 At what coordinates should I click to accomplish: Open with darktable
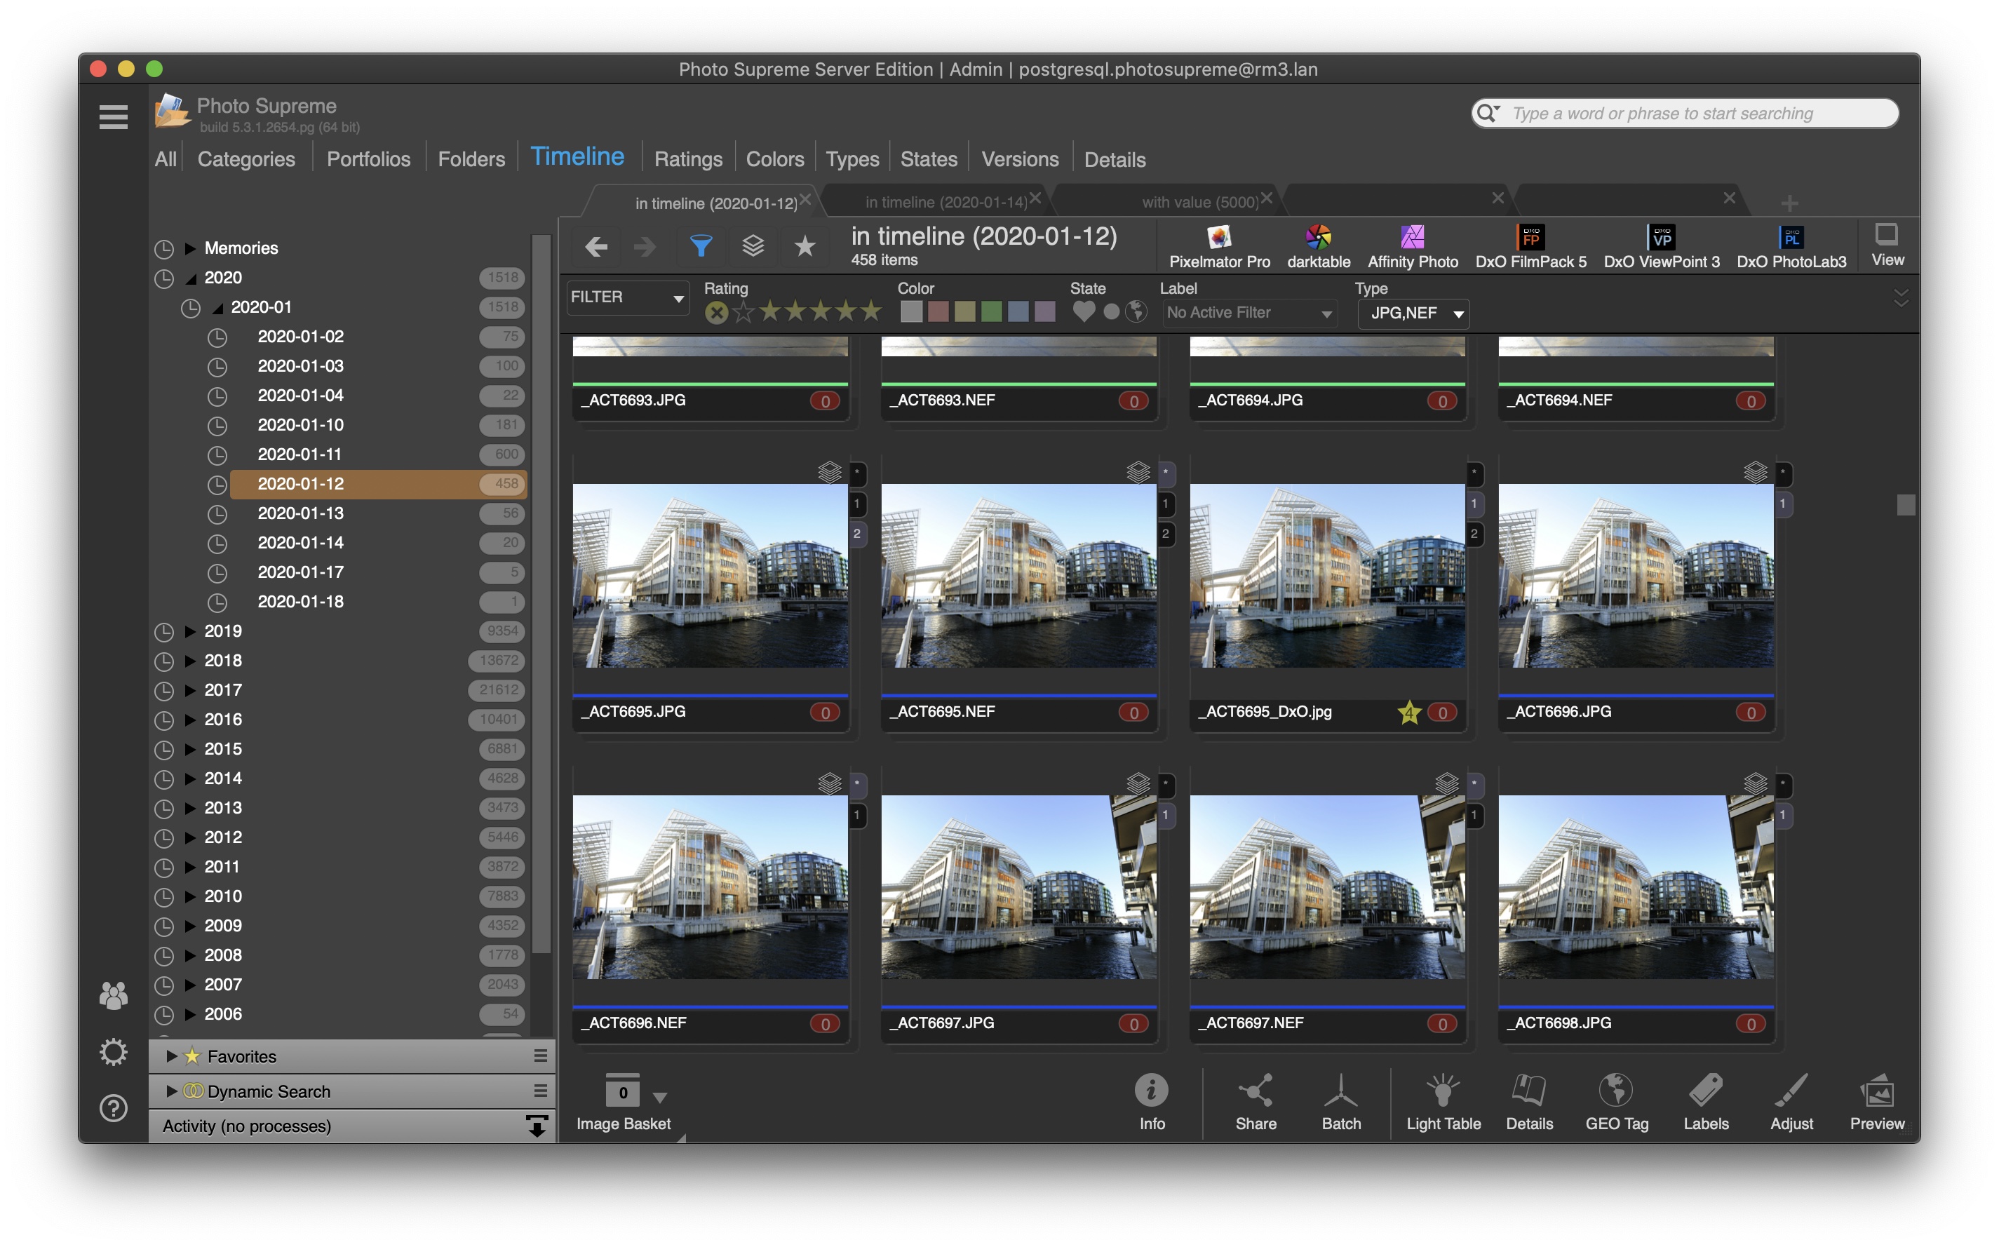pyautogui.click(x=1319, y=247)
